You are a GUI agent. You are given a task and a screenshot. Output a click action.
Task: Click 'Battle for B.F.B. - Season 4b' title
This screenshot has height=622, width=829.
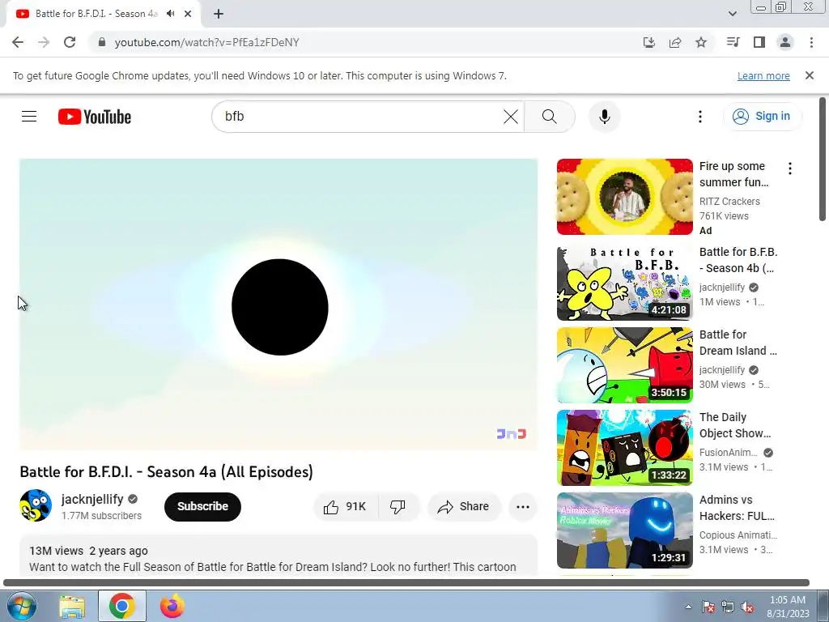pos(738,260)
